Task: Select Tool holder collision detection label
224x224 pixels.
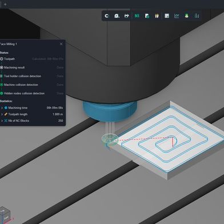Action: [x=22, y=76]
